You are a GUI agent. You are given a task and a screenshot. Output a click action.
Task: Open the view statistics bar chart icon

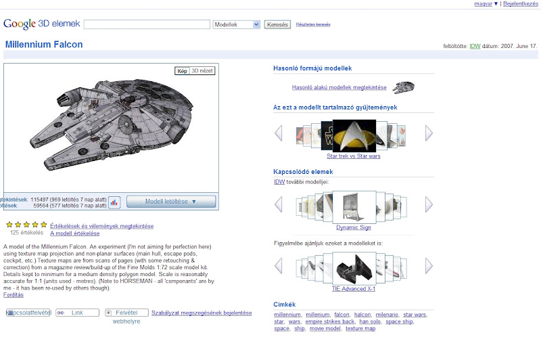[114, 202]
